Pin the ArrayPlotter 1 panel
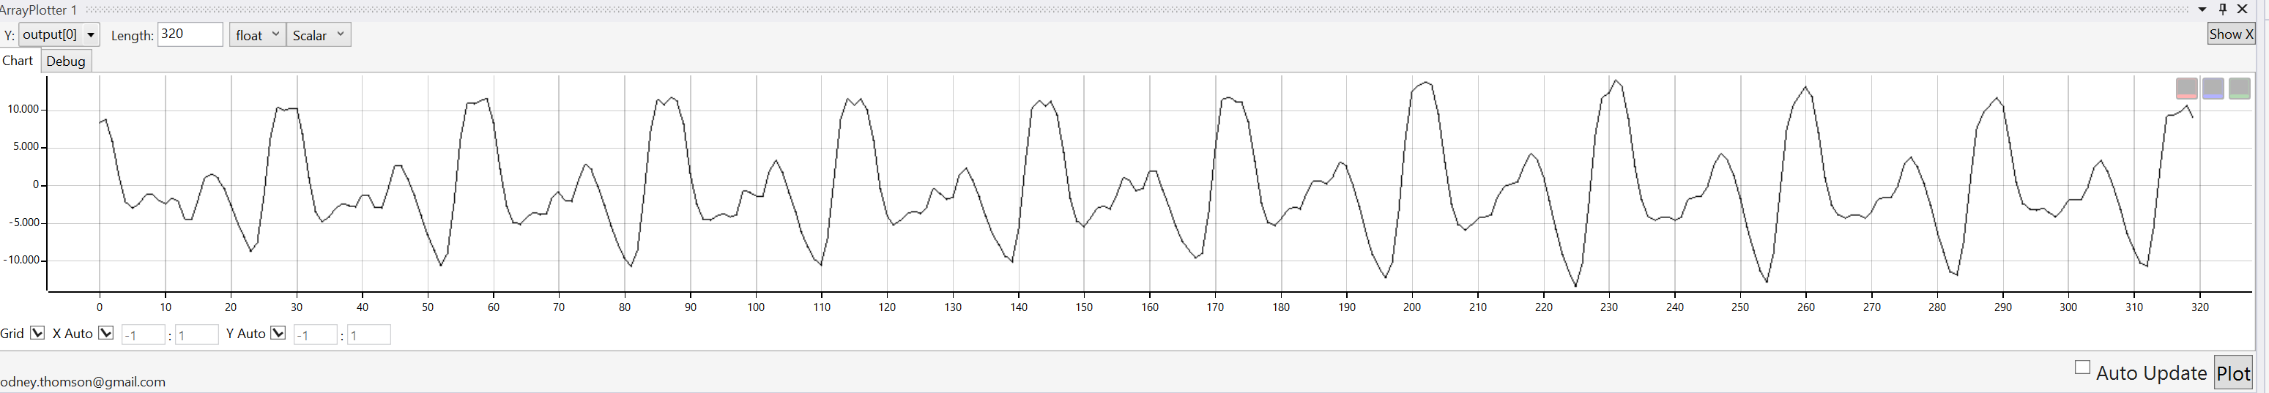Screen dimensions: 2269x393 2222,9
